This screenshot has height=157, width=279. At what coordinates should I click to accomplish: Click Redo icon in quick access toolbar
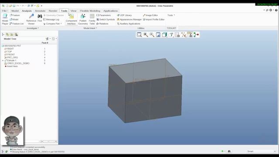coord(23,6)
